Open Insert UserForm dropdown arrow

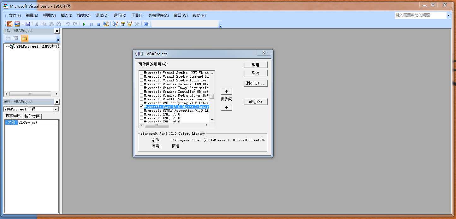point(22,24)
